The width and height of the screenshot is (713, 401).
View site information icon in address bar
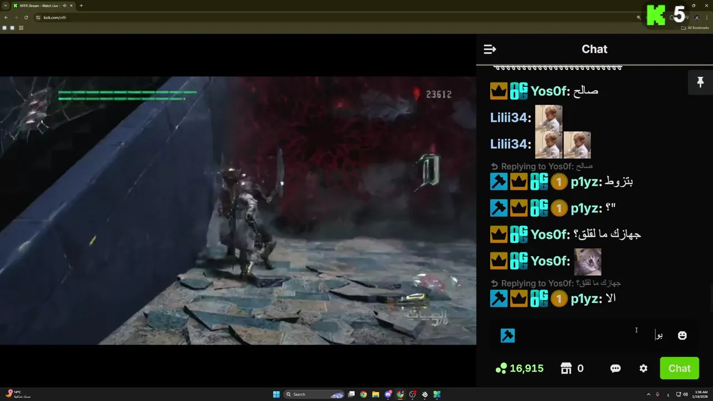tap(38, 17)
